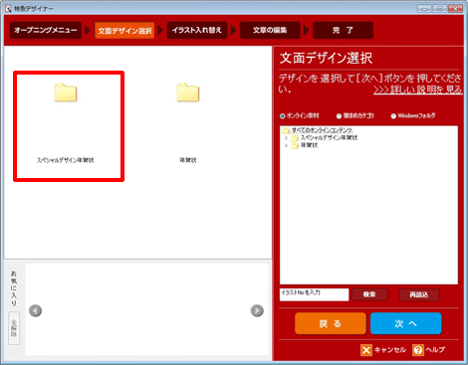
Task: Click the 再読込 reload button
Action: tap(419, 294)
